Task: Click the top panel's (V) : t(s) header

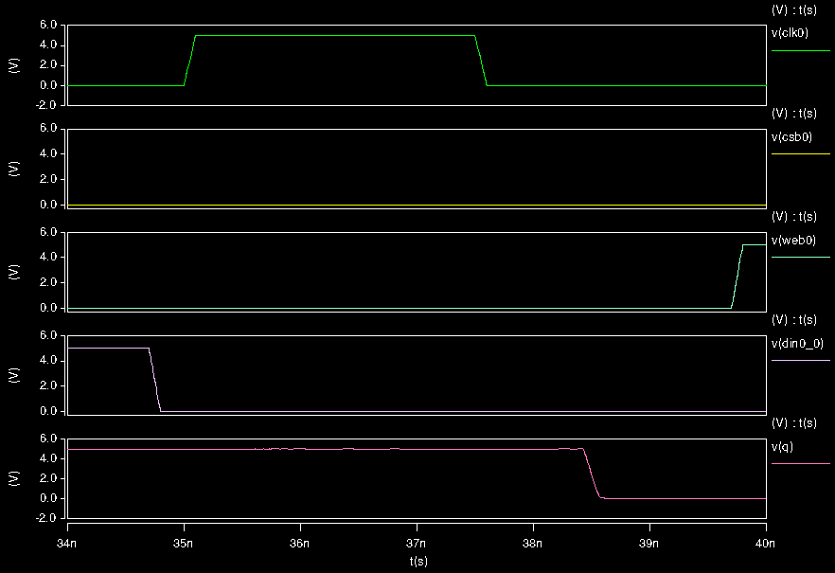Action: [x=797, y=9]
